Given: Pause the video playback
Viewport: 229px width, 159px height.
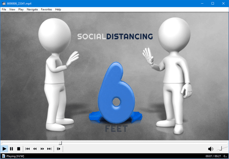Looking at the screenshot, I should click(11, 149).
